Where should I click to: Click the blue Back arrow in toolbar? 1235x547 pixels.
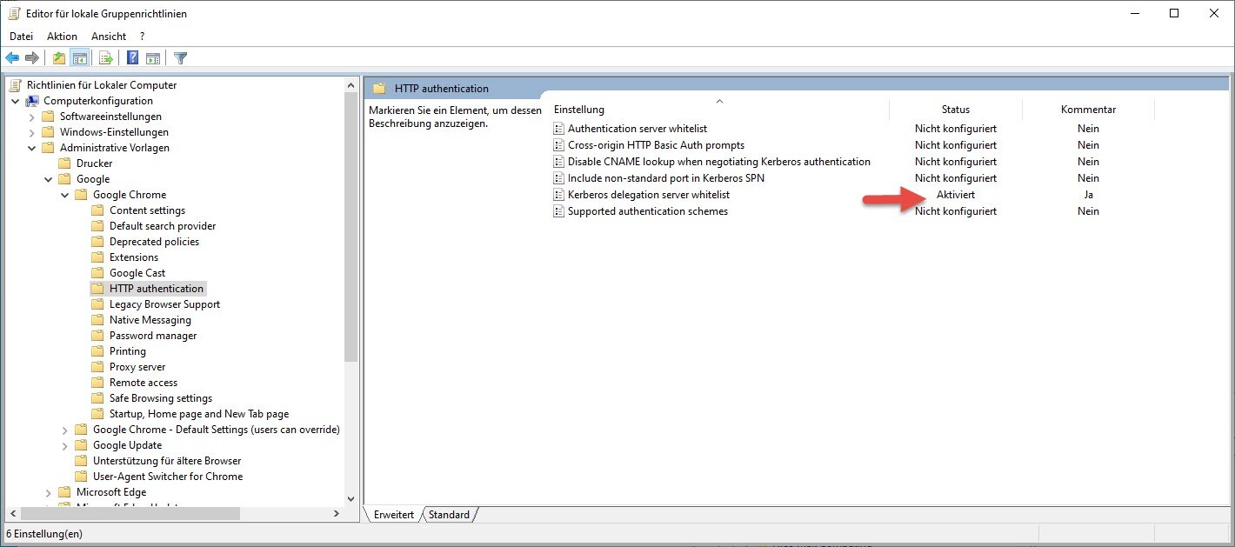tap(12, 58)
